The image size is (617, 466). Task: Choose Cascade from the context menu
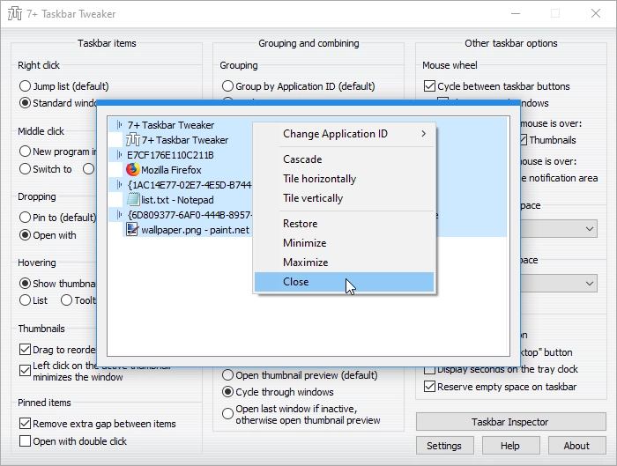(345, 159)
